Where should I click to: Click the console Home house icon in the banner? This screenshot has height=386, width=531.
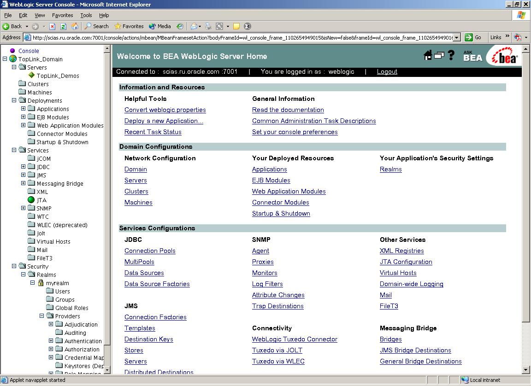[x=428, y=55]
